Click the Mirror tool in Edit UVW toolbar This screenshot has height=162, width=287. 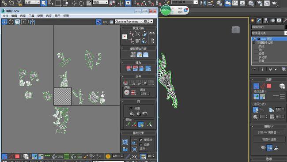tap(33, 22)
